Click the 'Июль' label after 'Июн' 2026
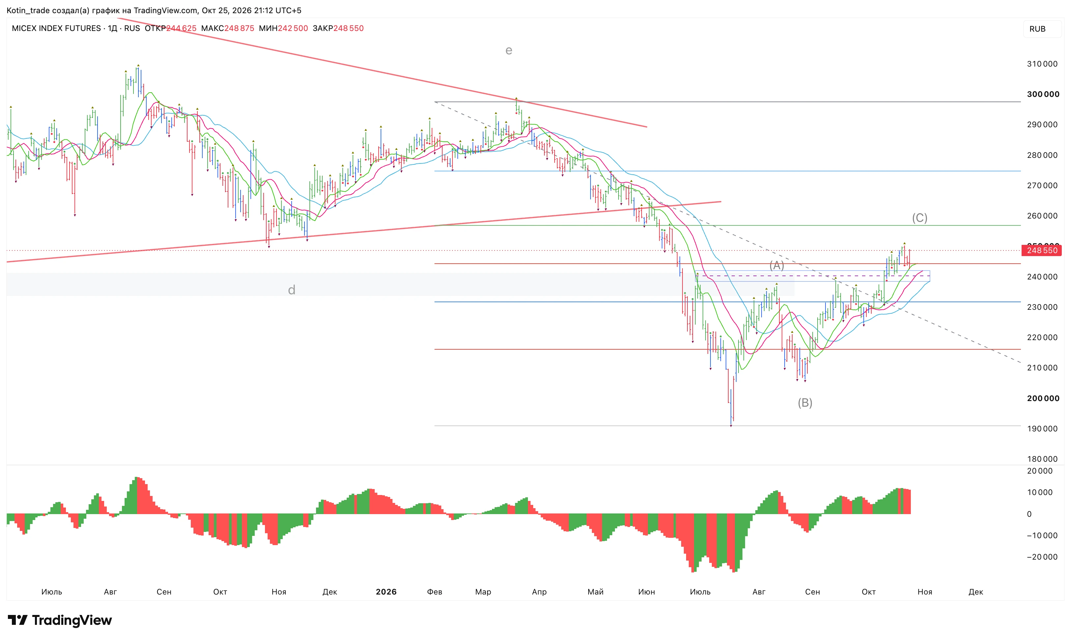Viewport: 1071px width, 640px height. click(x=700, y=592)
